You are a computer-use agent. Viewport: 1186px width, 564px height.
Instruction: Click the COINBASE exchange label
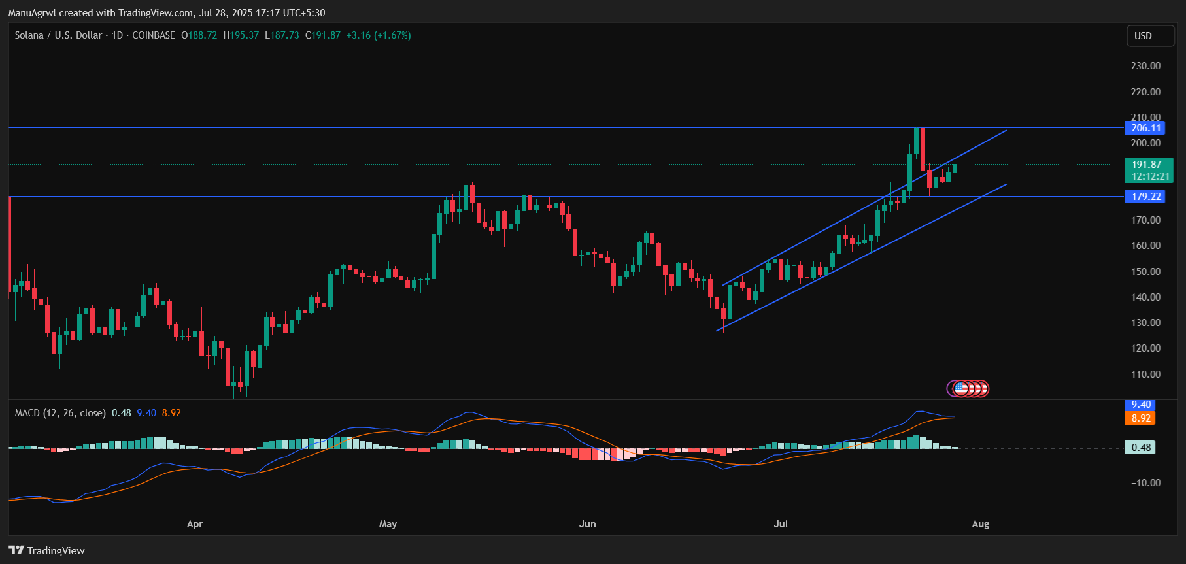[154, 35]
